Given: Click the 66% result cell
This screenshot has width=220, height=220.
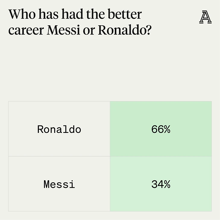Looking at the screenshot, I should click(x=161, y=129).
